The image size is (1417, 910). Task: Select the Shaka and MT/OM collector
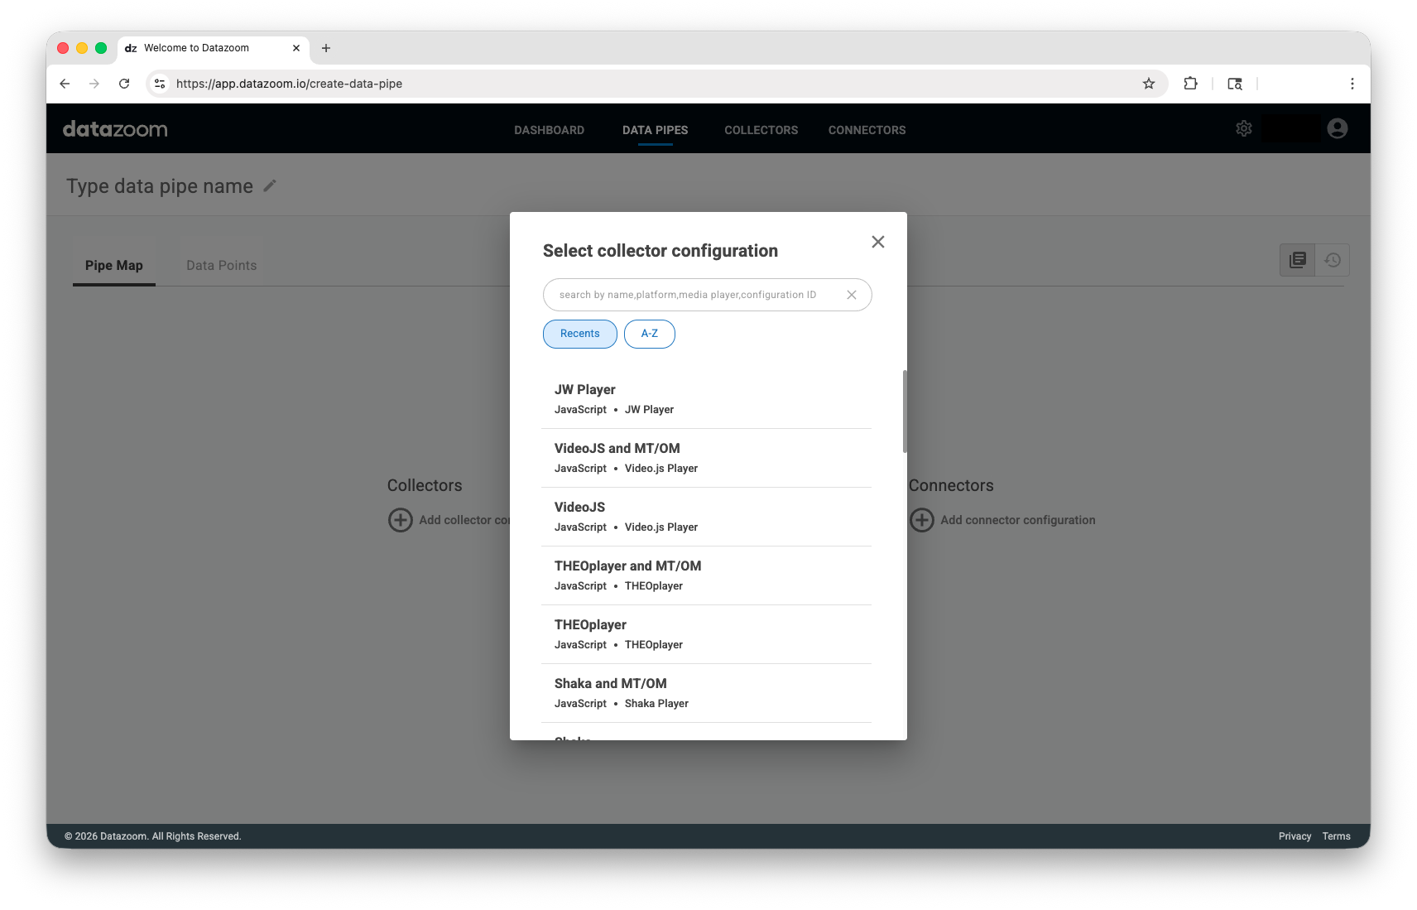707,693
